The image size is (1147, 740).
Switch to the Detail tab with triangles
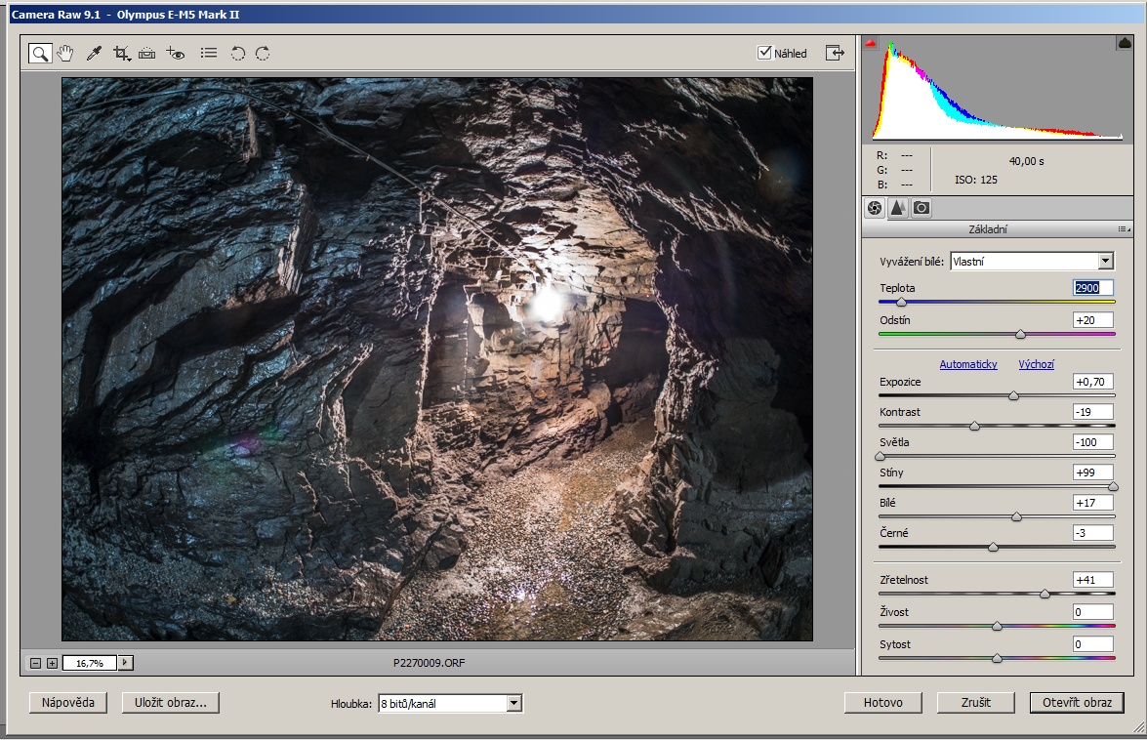[x=897, y=207]
